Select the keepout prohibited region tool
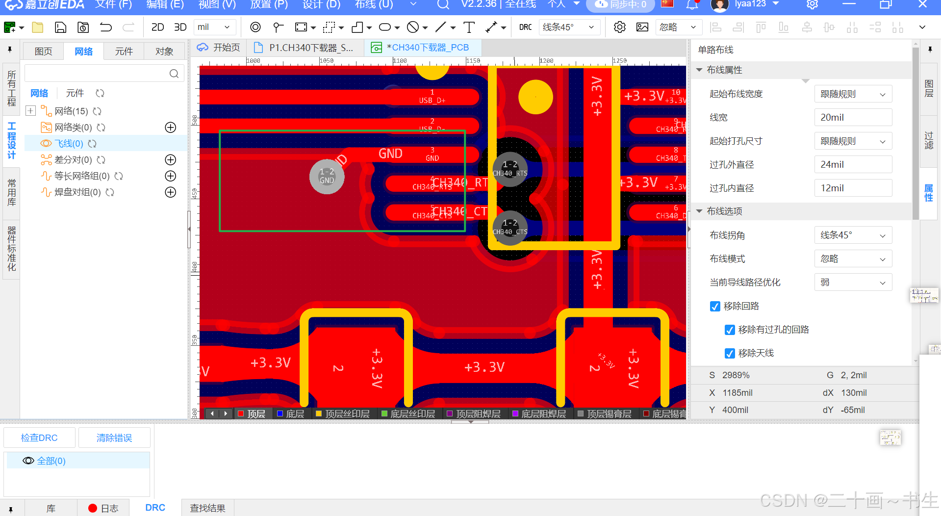941x516 pixels. 413,27
